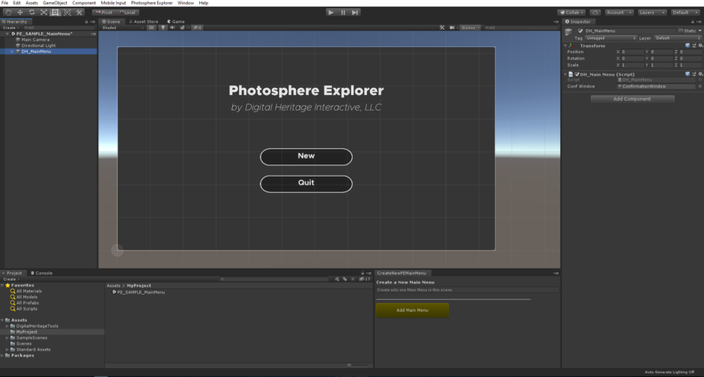This screenshot has width=704, height=377.
Task: Click the Add Component button
Action: coord(632,99)
